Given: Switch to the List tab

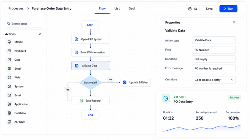Looking at the screenshot, I should click(x=117, y=9).
